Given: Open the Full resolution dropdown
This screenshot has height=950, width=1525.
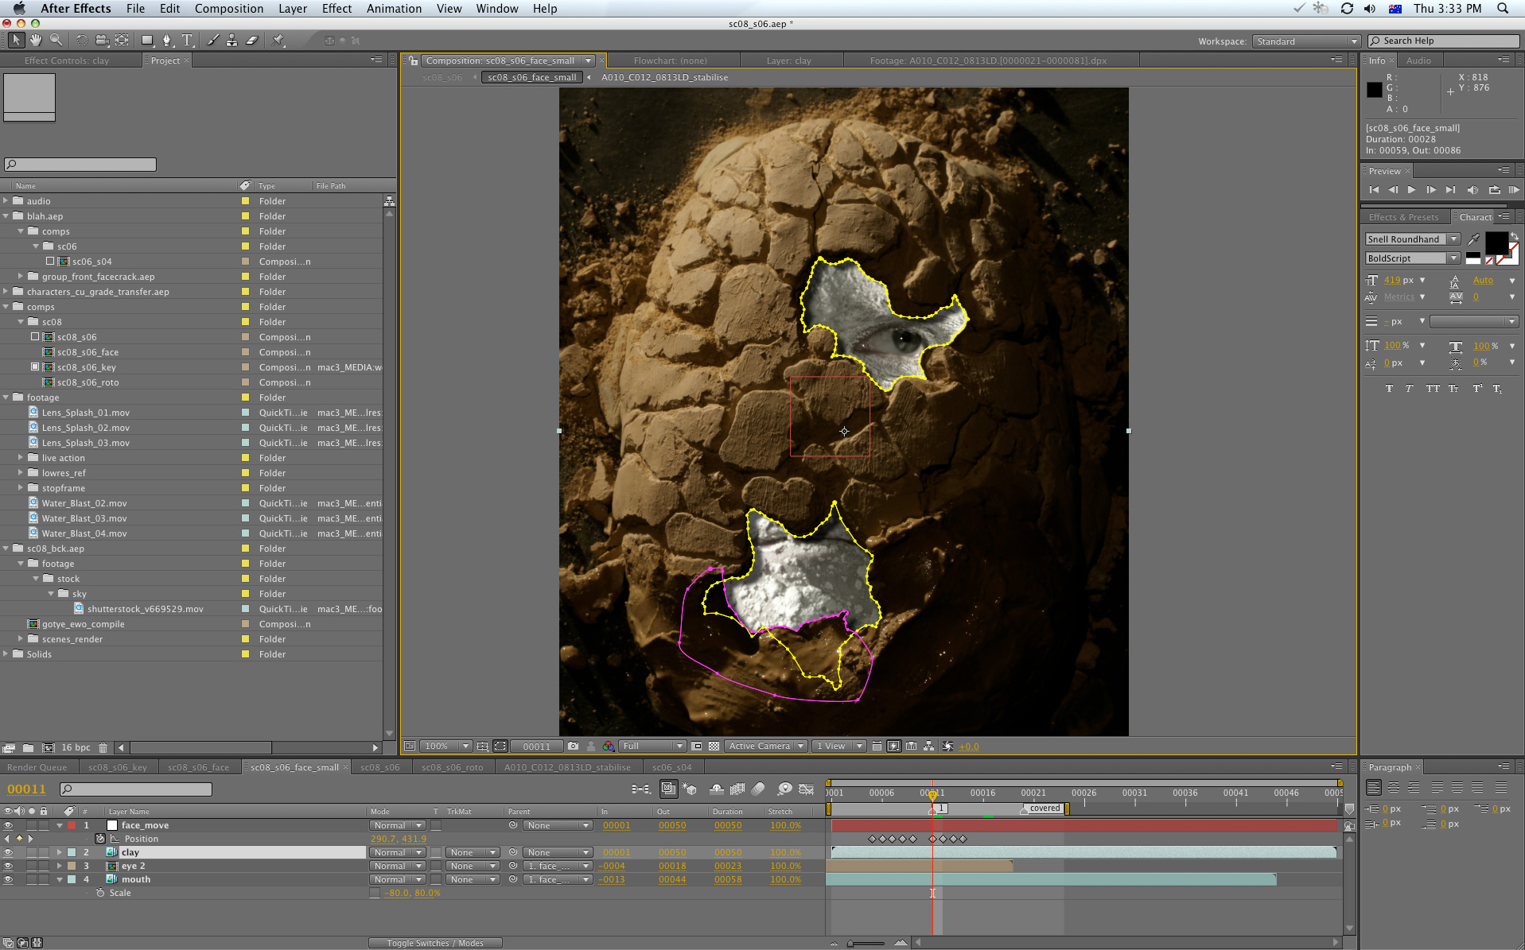Looking at the screenshot, I should [652, 746].
